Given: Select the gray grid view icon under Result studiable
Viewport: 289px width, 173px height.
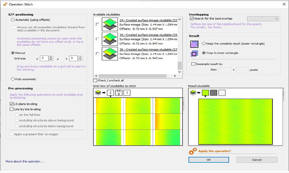Looking at the screenshot, I should tap(213, 92).
